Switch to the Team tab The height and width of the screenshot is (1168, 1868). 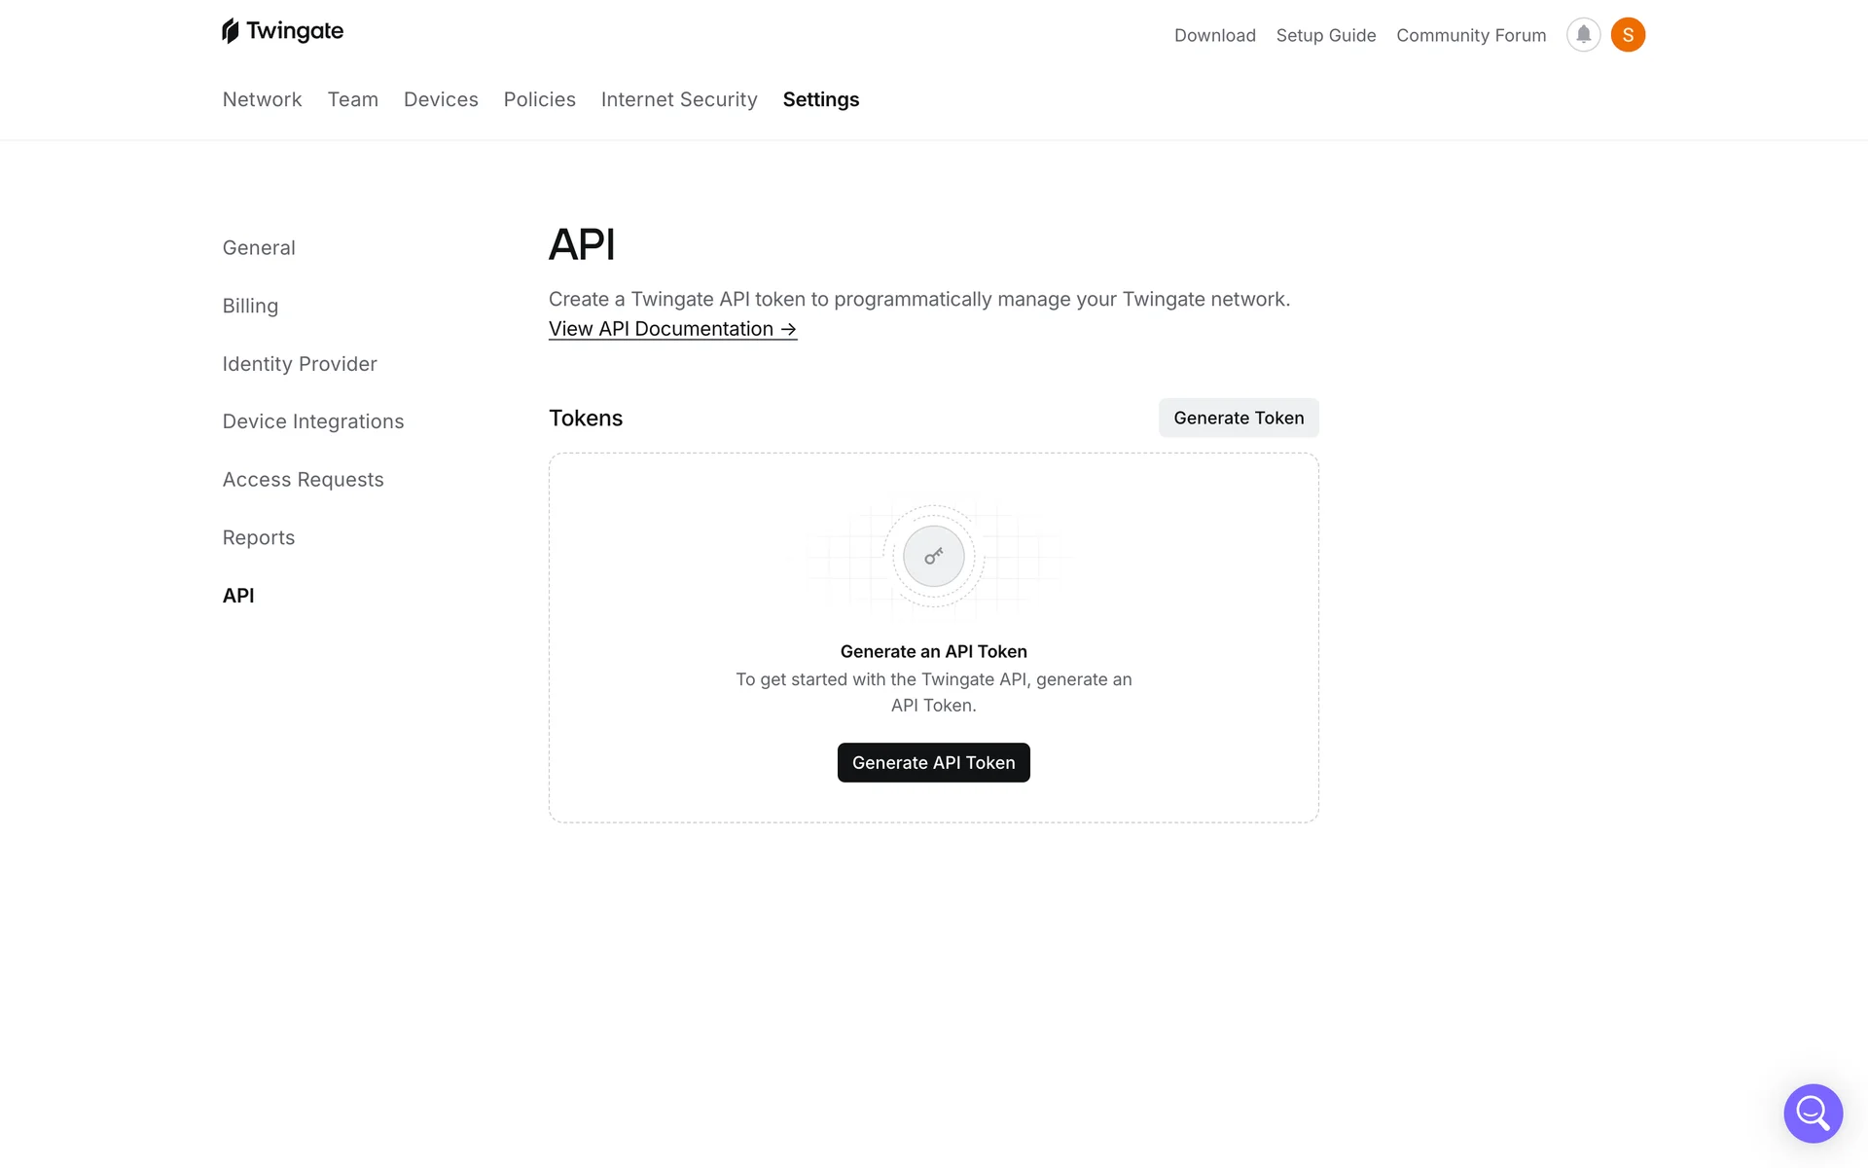352,99
